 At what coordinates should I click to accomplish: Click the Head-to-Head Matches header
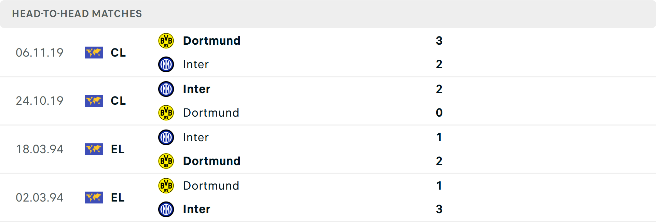pos(77,14)
